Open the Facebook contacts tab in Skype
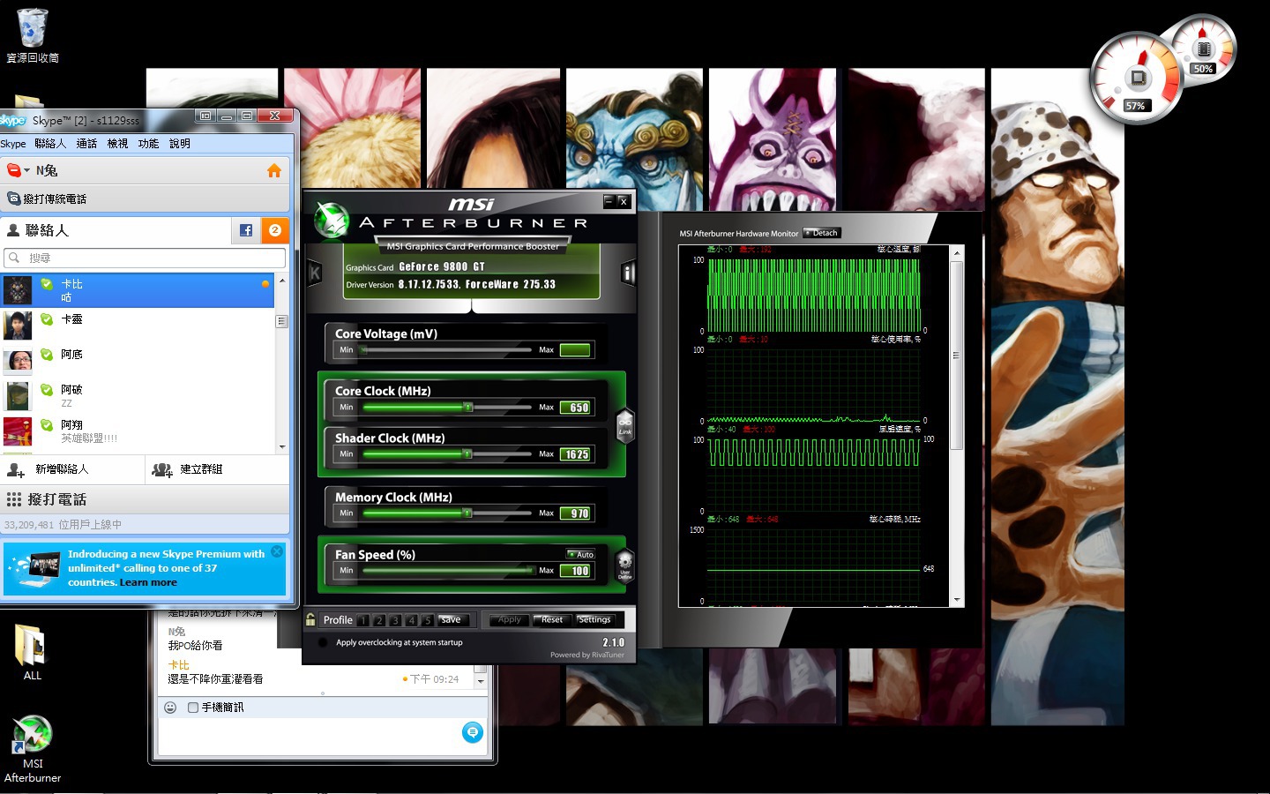The image size is (1270, 794). click(246, 230)
